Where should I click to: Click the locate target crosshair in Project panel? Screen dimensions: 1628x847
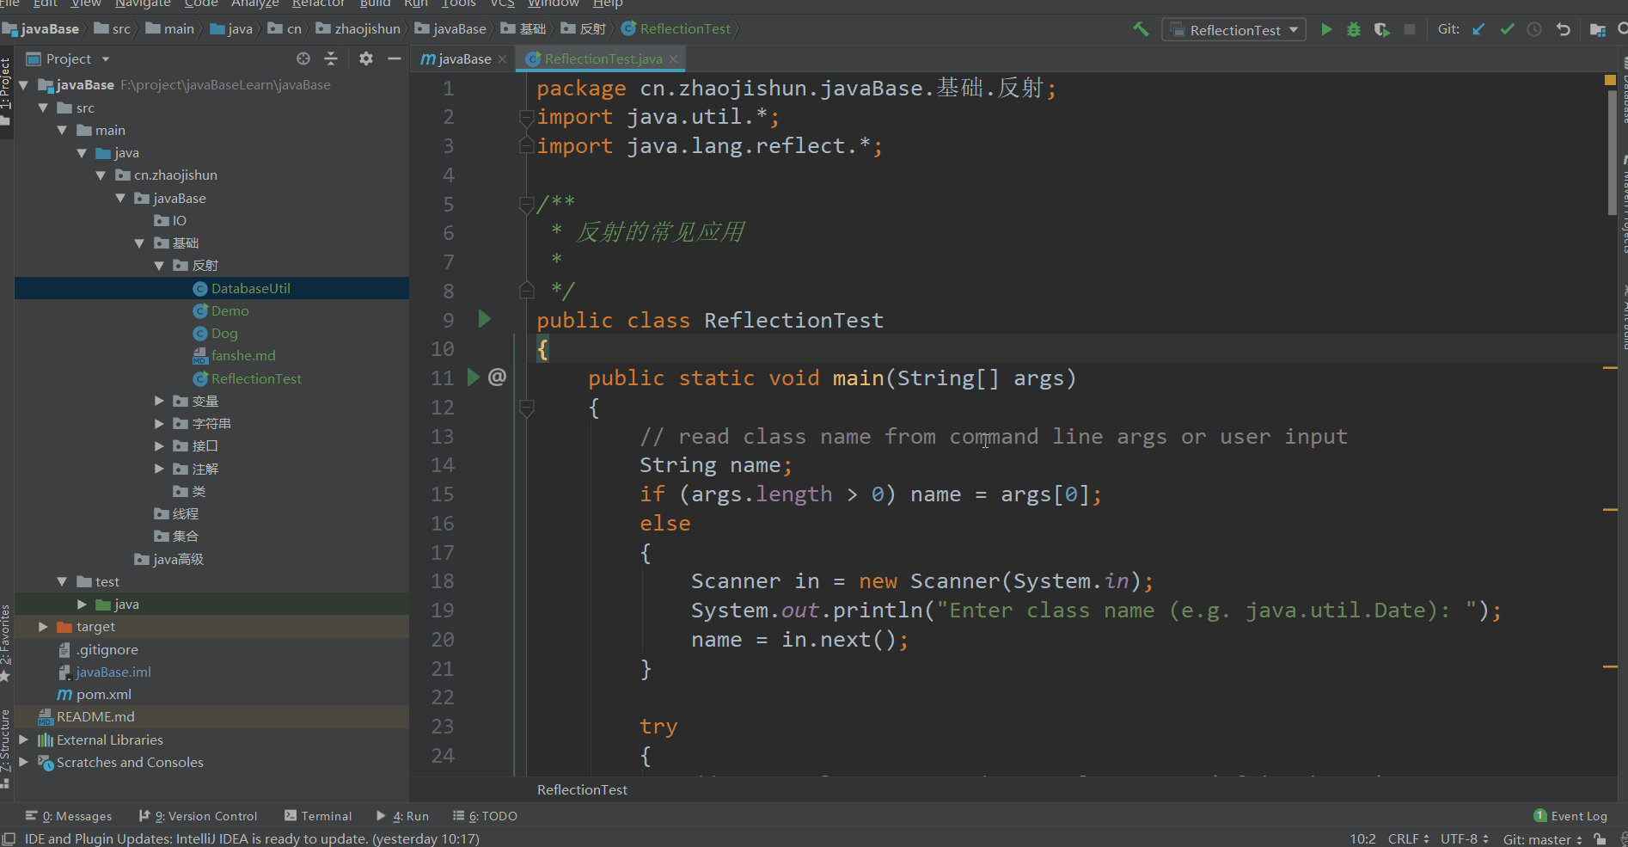point(303,58)
